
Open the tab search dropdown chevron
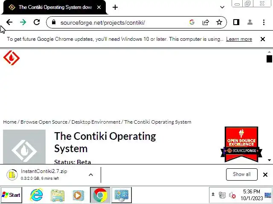222,7
